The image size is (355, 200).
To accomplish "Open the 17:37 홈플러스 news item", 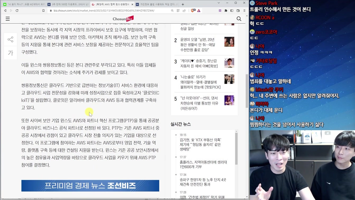I will (x=203, y=164).
